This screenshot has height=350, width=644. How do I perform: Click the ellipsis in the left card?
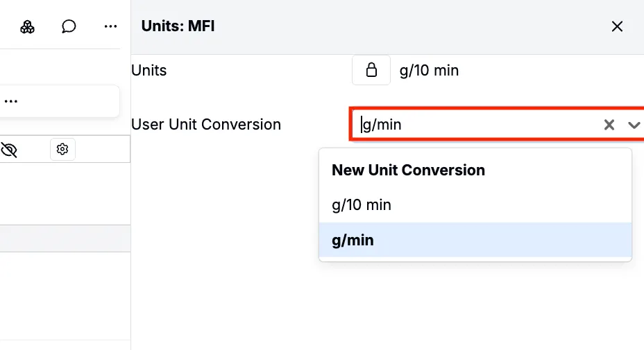11,101
